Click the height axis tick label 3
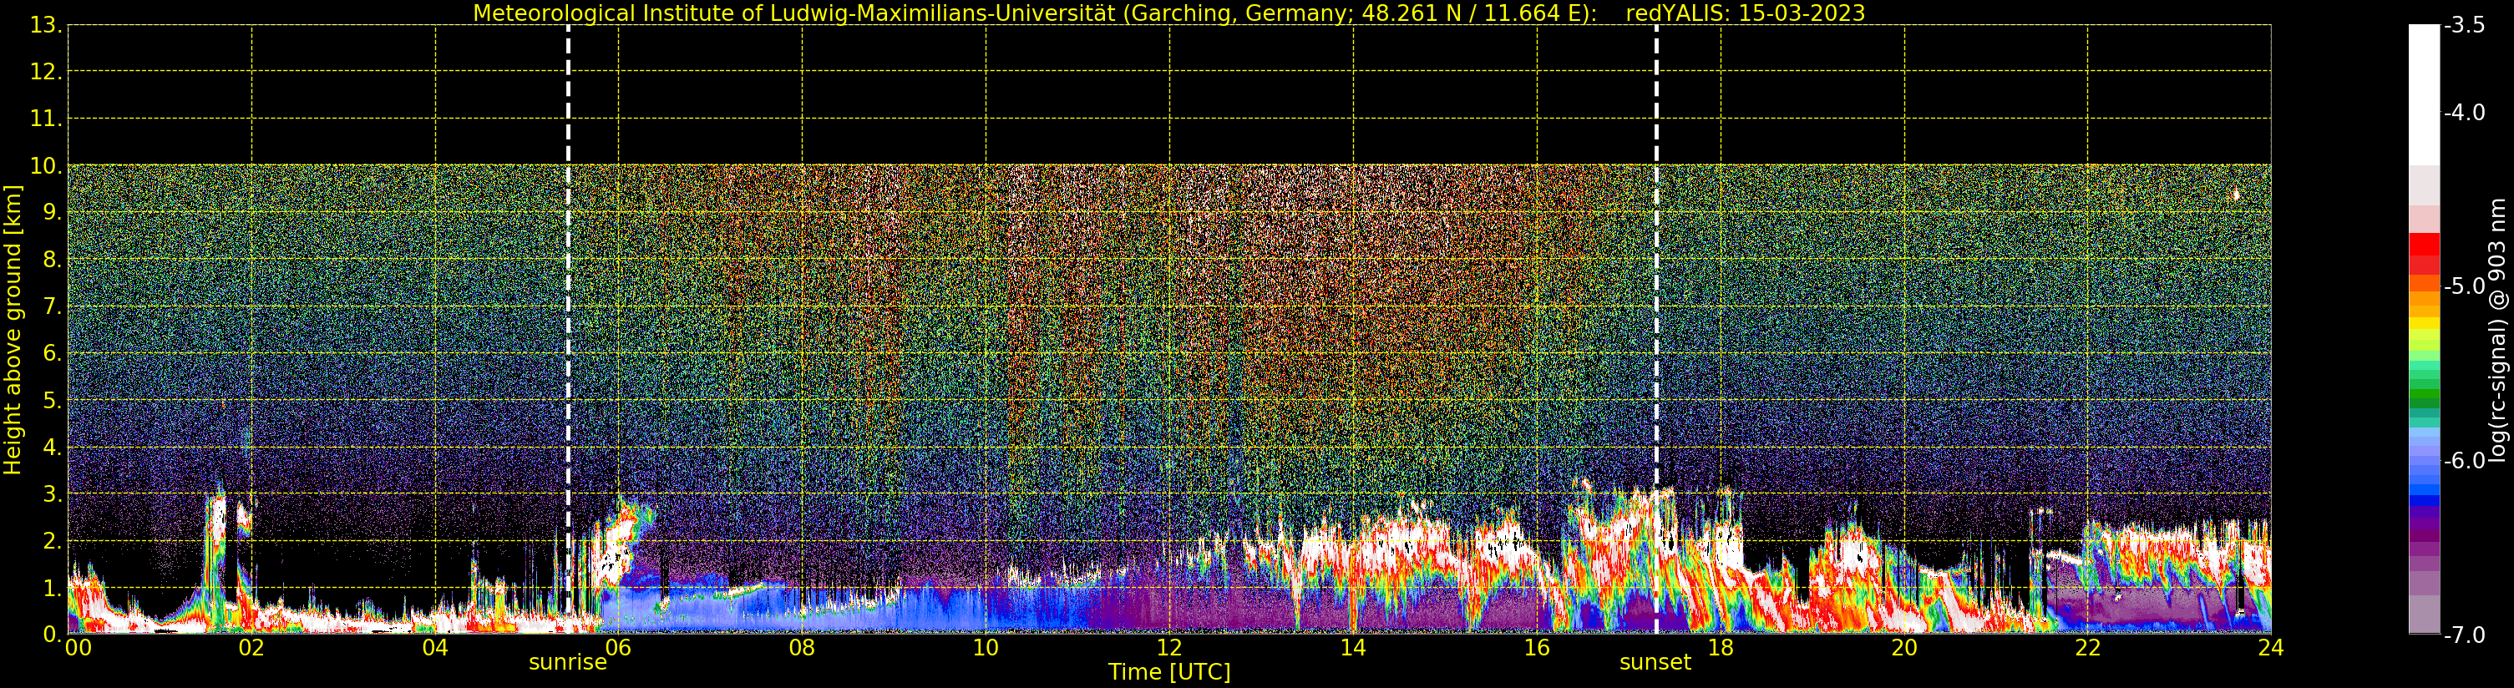This screenshot has width=2514, height=688. click(x=51, y=495)
